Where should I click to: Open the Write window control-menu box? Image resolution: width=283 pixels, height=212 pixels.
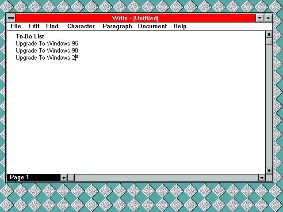(11, 18)
